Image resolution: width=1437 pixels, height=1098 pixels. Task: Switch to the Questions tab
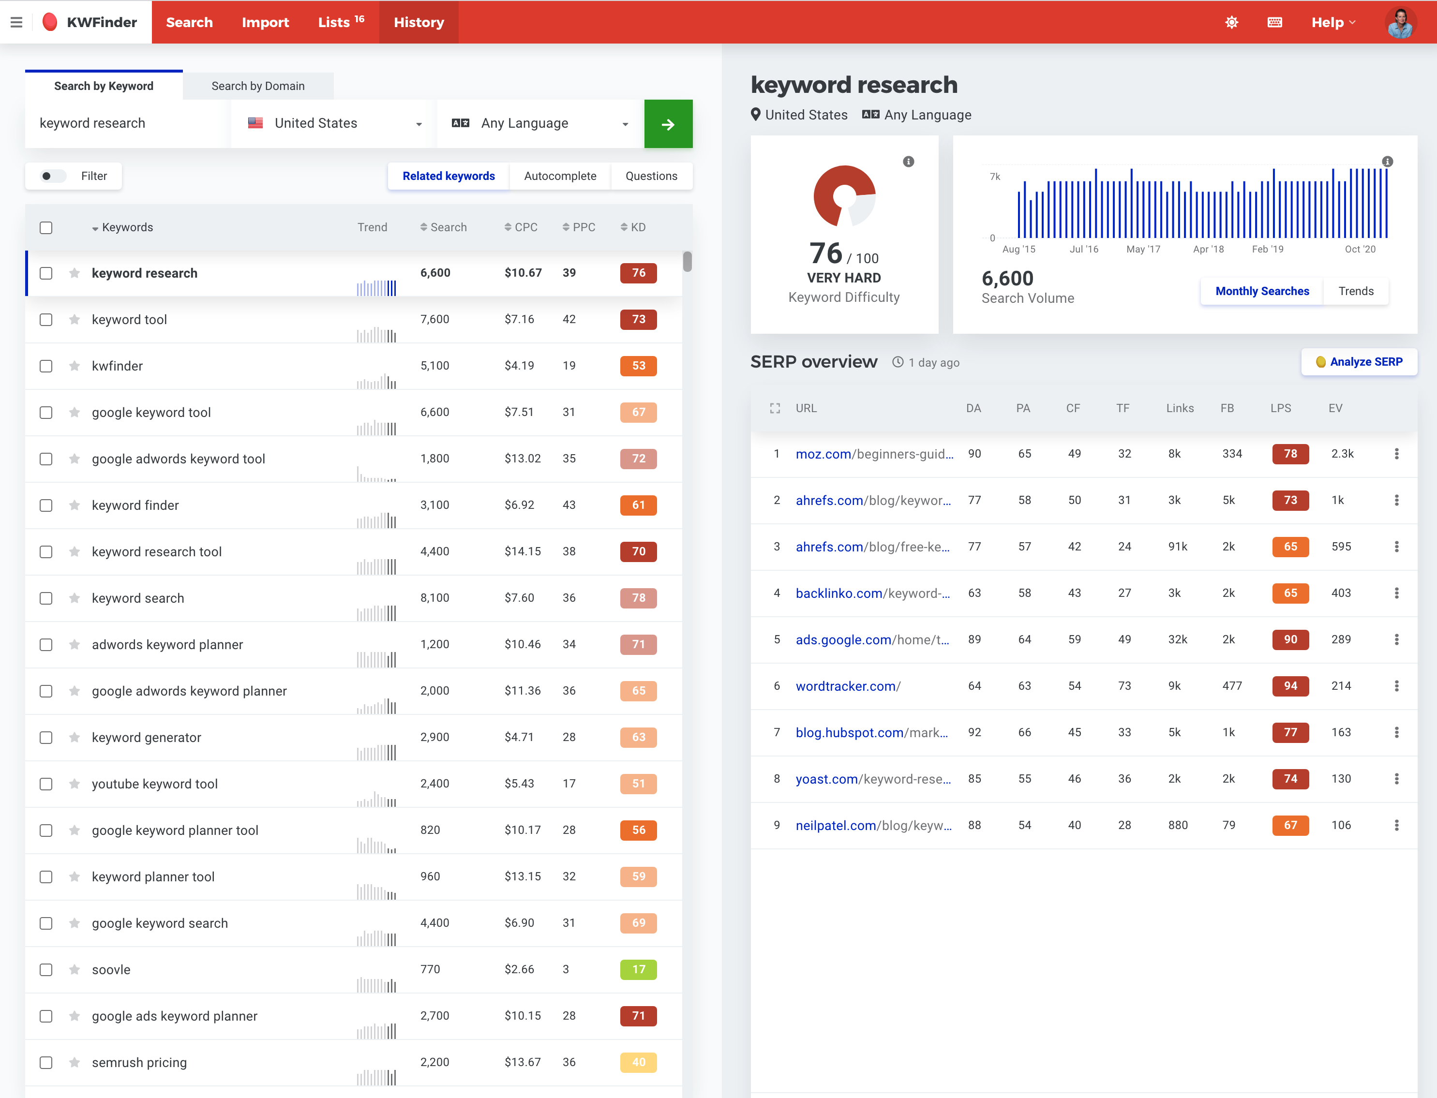[651, 176]
